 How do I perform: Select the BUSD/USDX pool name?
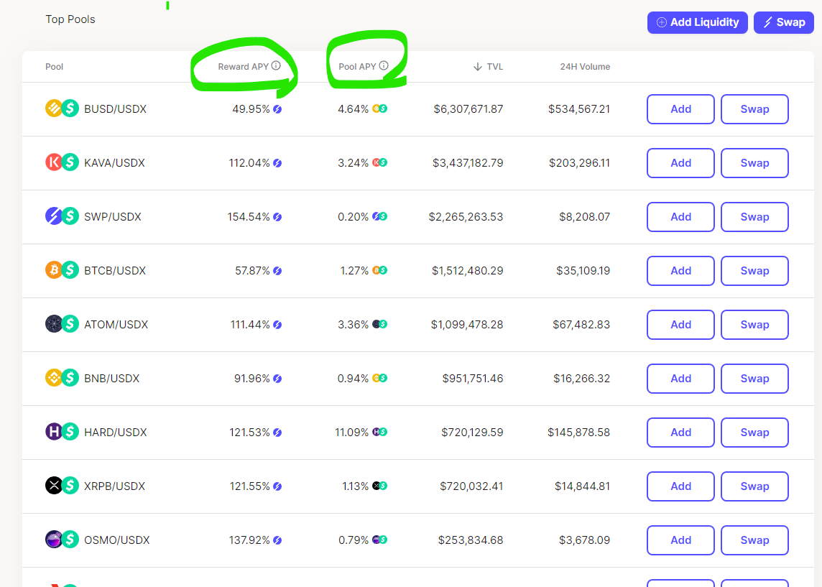click(x=116, y=109)
